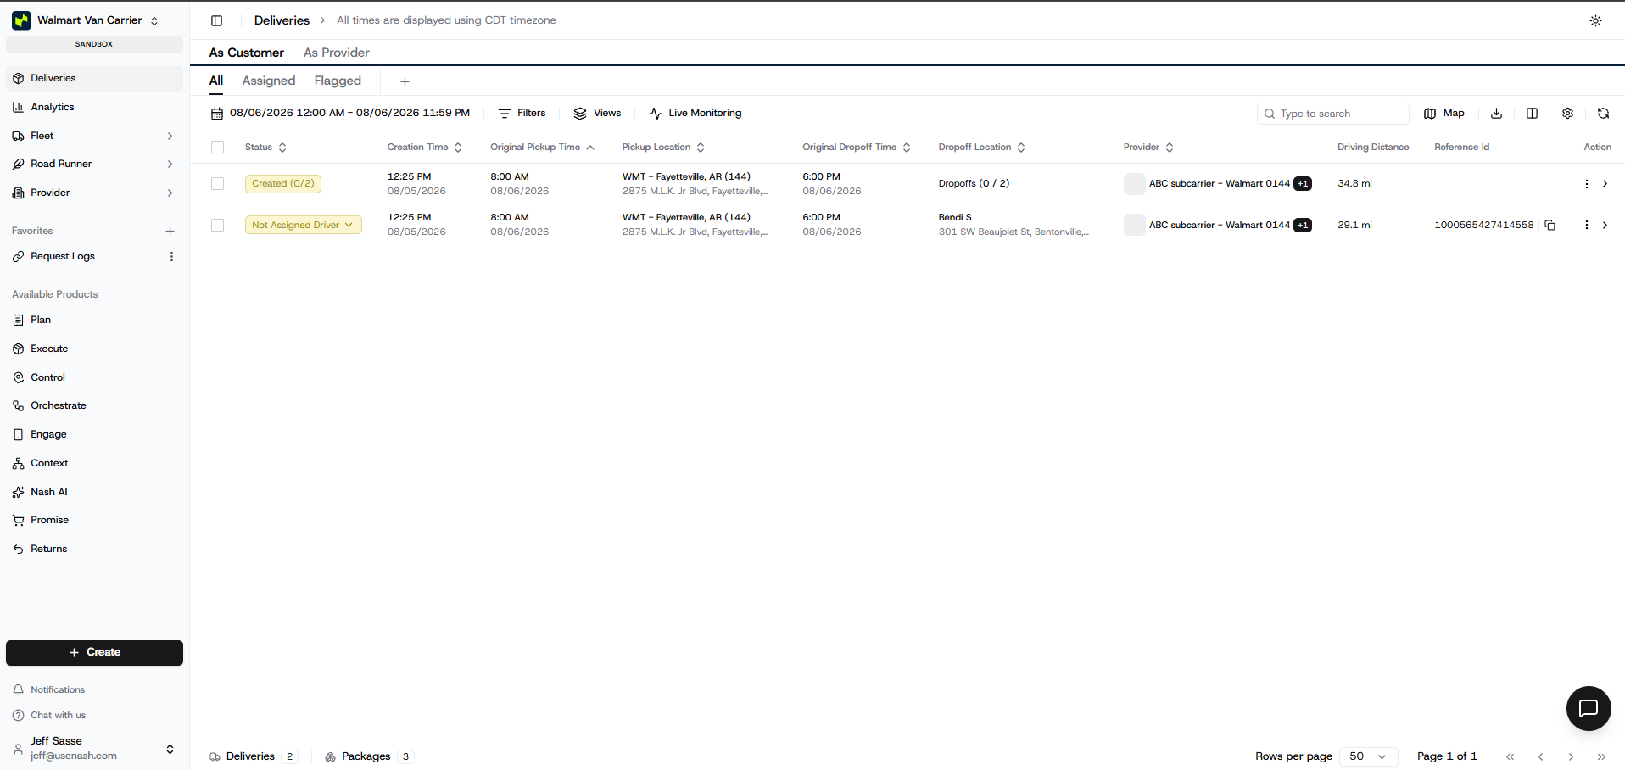Viewport: 1625px width, 770px height.
Task: Open more actions for Created (0/2) row
Action: (x=1586, y=184)
